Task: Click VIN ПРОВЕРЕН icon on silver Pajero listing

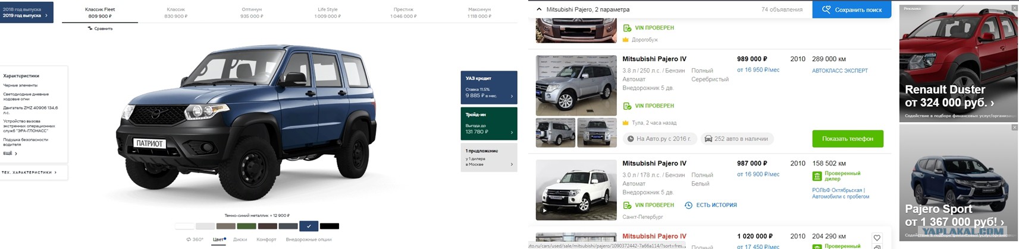Action: coord(627,106)
